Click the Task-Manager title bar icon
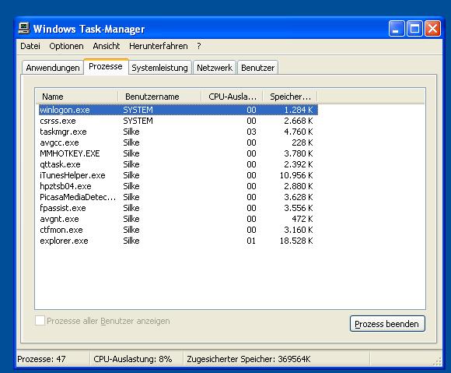This screenshot has width=451, height=373. [24, 28]
